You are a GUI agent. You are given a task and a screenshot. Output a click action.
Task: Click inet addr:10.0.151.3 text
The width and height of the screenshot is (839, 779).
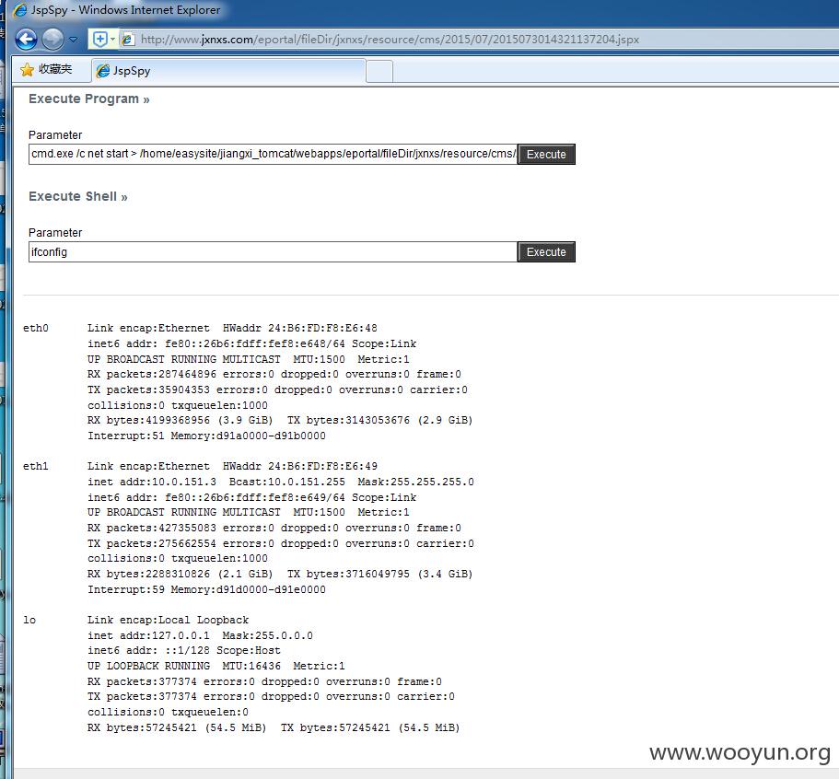(152, 482)
